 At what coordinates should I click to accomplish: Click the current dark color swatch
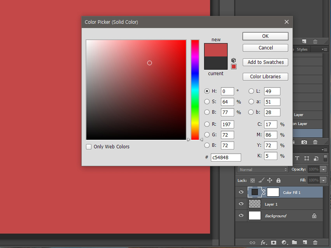click(216, 63)
